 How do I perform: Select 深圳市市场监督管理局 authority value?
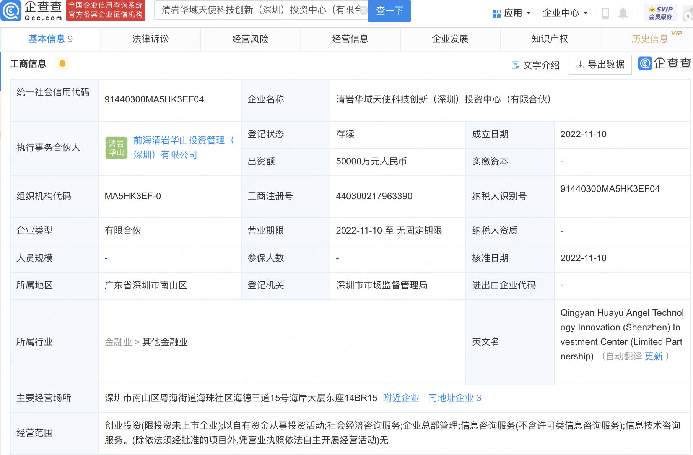[x=381, y=285]
